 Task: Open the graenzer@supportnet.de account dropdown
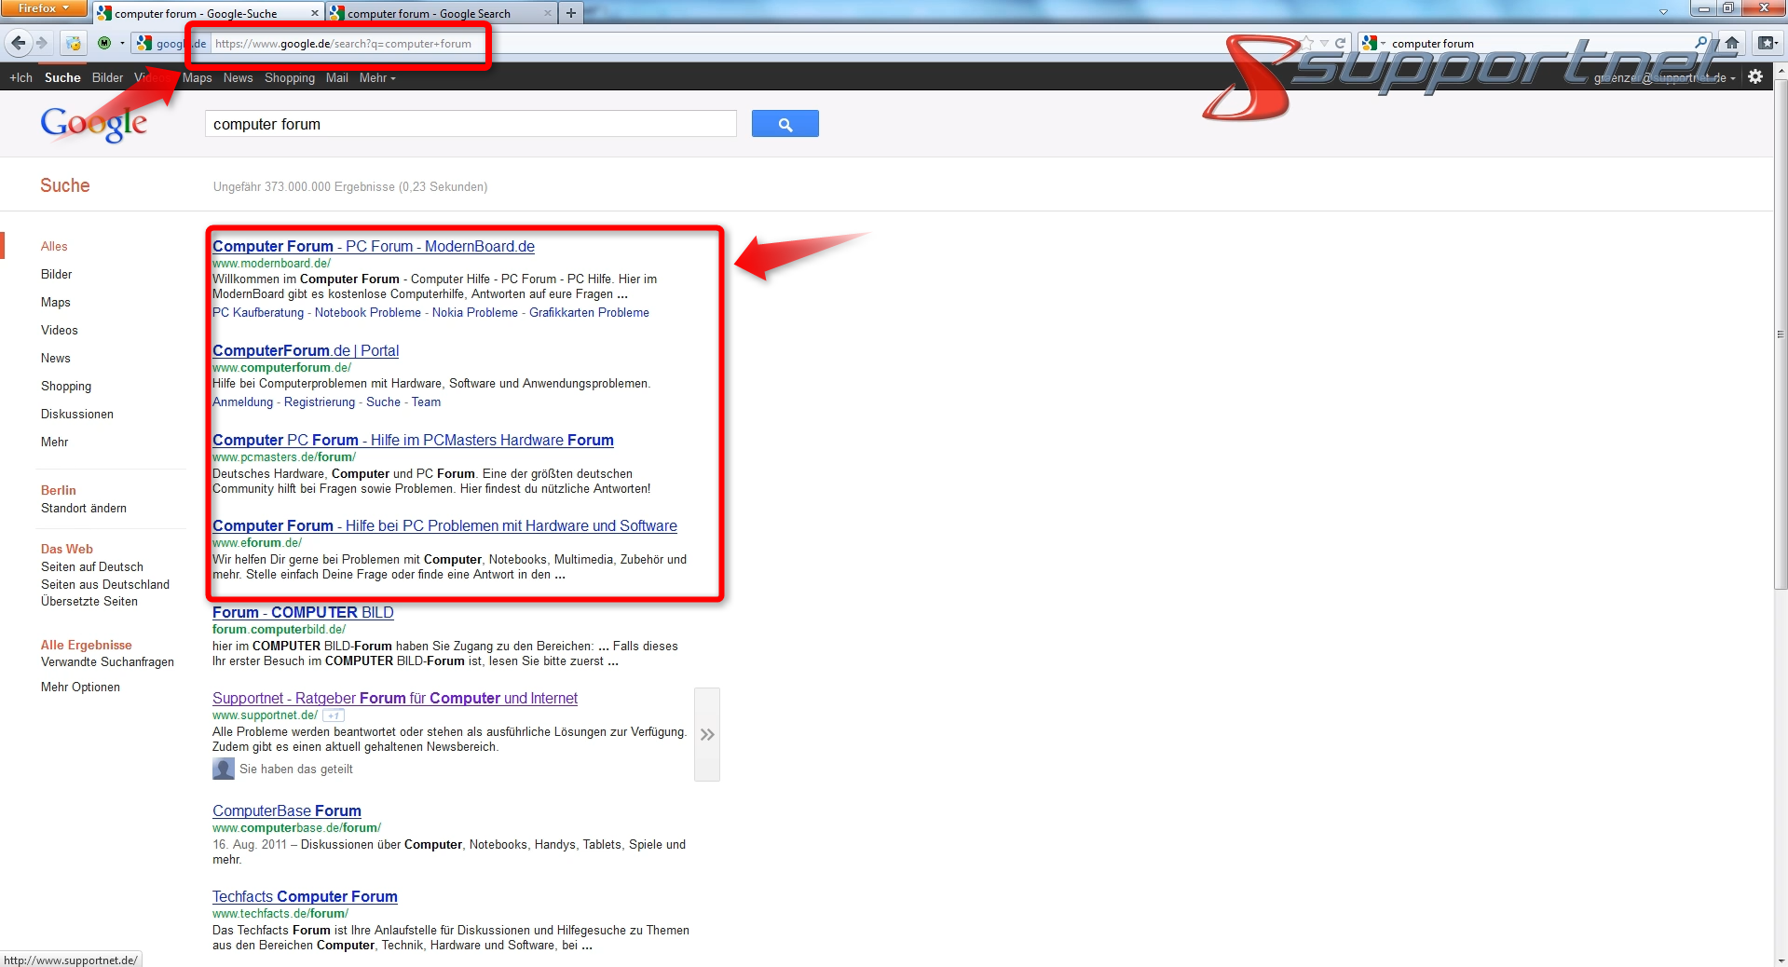tap(1668, 77)
